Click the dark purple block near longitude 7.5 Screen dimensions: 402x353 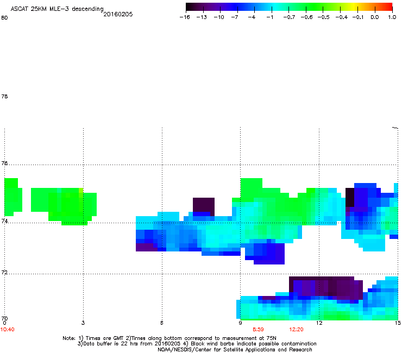tap(204, 205)
